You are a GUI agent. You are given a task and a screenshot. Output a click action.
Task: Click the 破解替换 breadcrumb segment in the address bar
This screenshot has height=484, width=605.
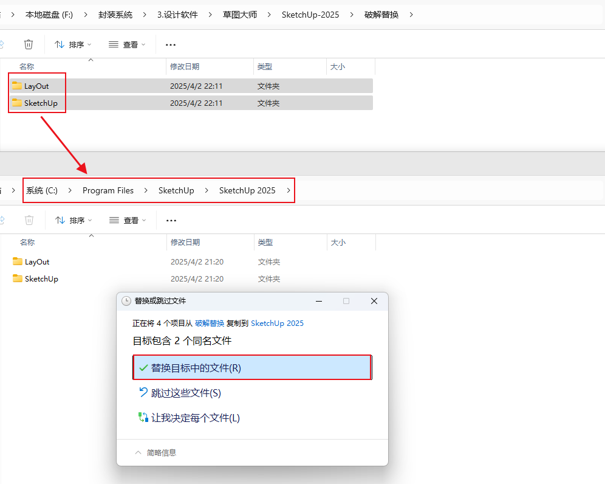tap(381, 15)
